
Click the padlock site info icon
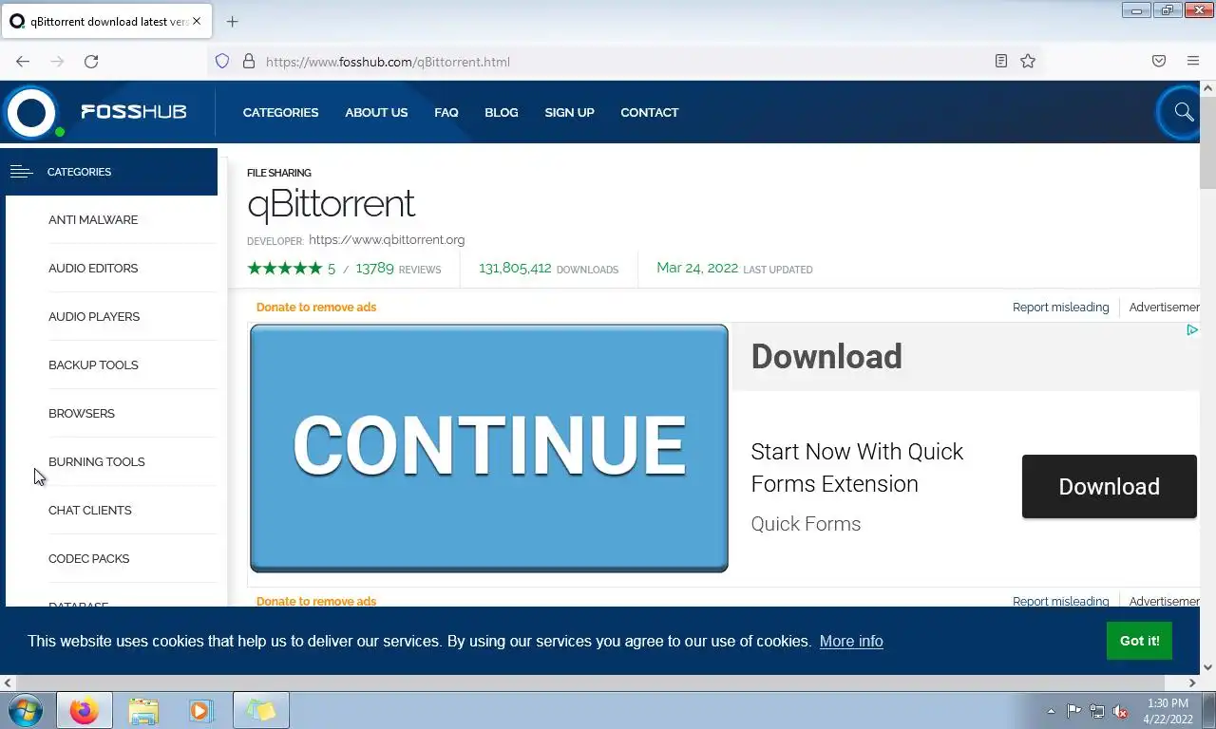pos(249,61)
